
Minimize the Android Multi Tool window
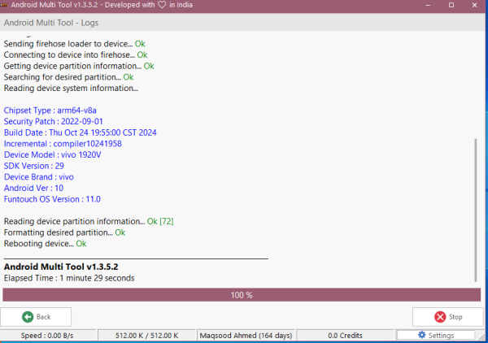[428, 6]
